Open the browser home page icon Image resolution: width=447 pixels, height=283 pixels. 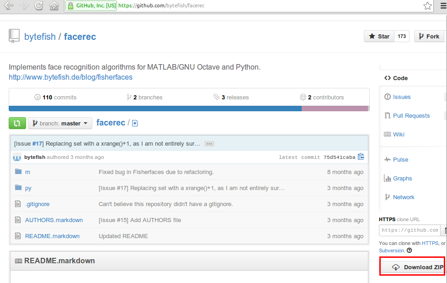pos(54,5)
